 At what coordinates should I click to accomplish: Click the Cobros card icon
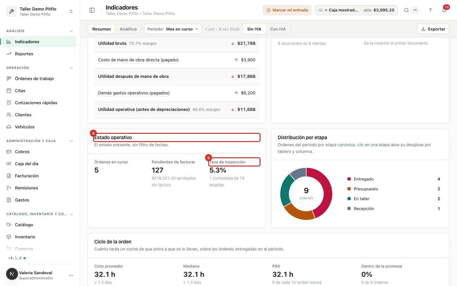pyautogui.click(x=9, y=152)
